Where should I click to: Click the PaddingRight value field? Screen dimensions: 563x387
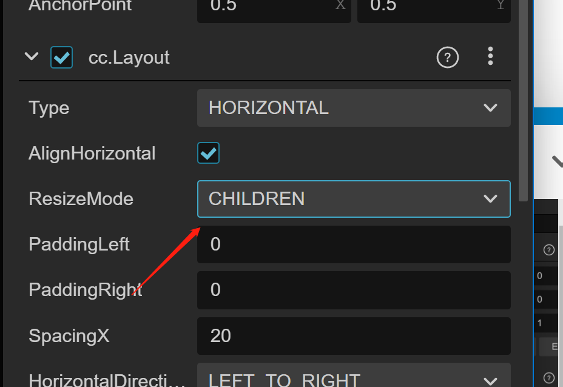353,290
